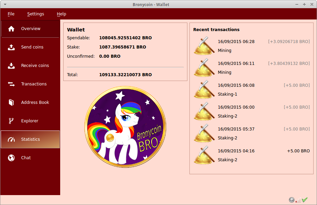Open the Settings menu
317x205 pixels.
pyautogui.click(x=36, y=14)
